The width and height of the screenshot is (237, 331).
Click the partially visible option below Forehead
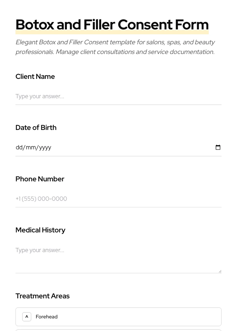118,330
